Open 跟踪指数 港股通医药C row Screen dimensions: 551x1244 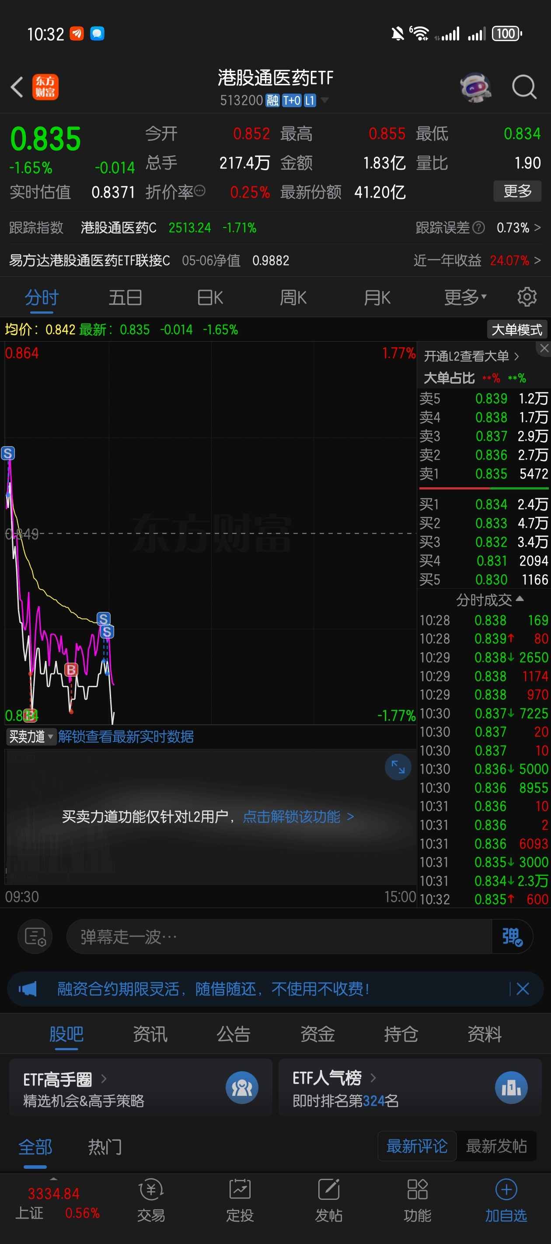click(x=133, y=227)
